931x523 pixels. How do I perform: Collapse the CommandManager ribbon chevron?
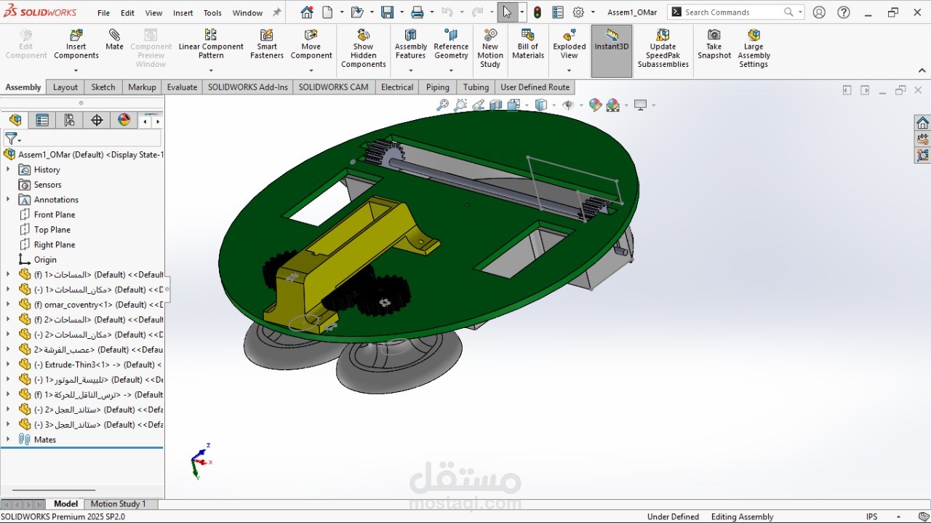922,71
